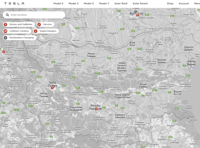
Task: Click the magnifying glass search icon
Action: click(x=7, y=15)
